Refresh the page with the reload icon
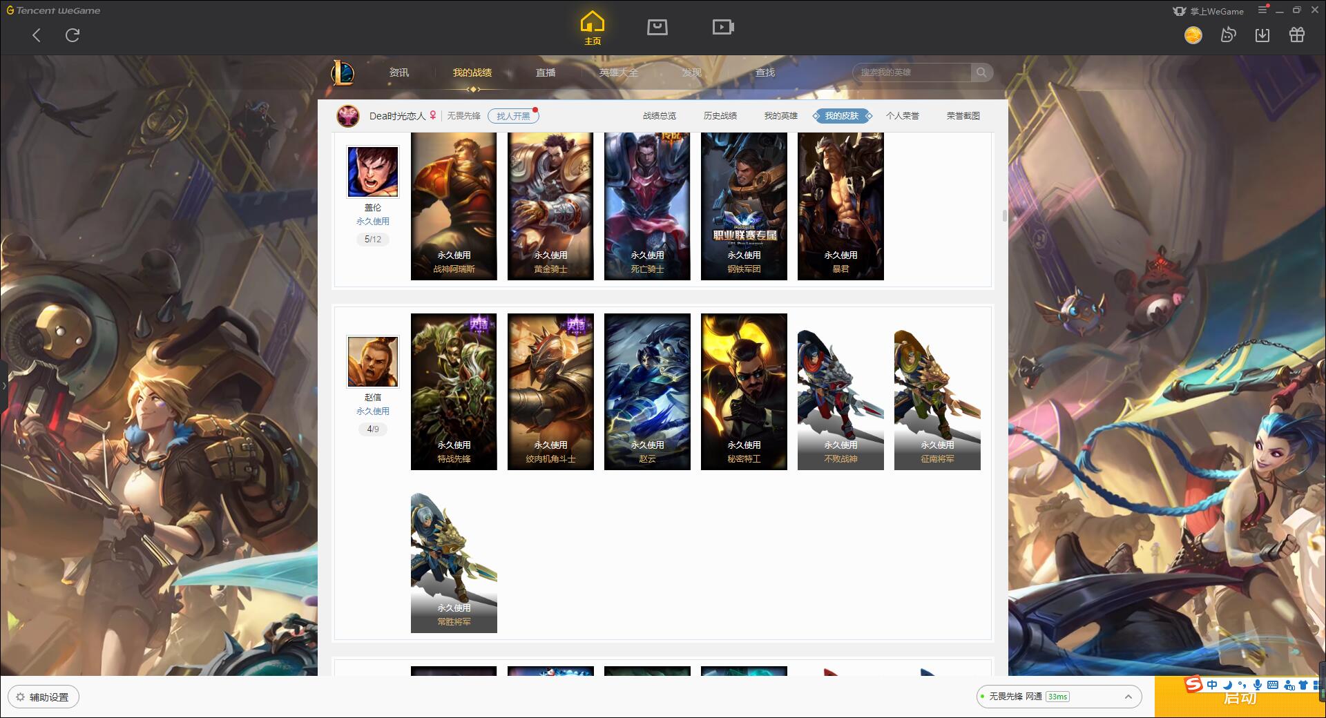1326x718 pixels. click(x=73, y=35)
